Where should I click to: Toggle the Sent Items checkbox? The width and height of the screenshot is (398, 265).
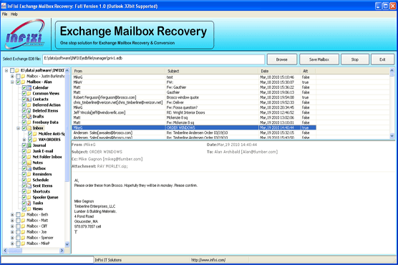[24, 185]
